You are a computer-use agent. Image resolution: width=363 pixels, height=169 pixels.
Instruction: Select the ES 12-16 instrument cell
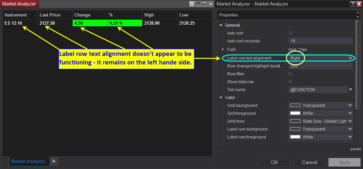coord(20,23)
